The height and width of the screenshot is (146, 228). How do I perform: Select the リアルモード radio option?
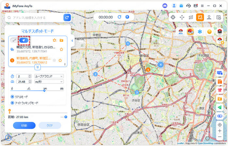tap(12, 97)
